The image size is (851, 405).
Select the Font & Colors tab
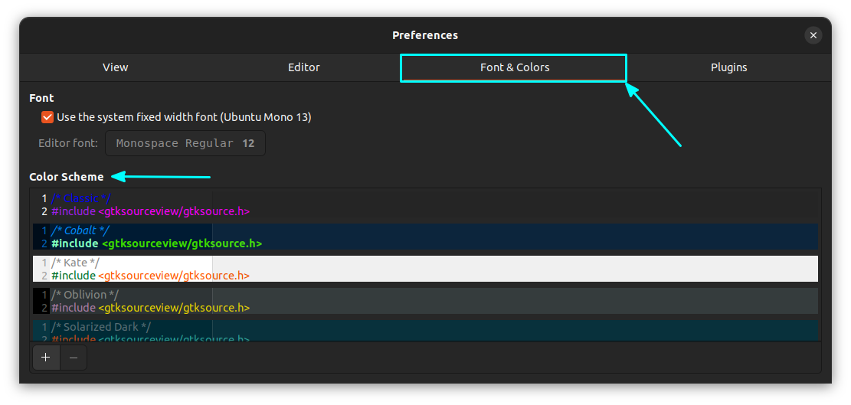(x=514, y=67)
